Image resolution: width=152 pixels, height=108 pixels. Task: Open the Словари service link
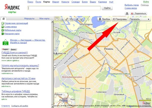click(76, 2)
